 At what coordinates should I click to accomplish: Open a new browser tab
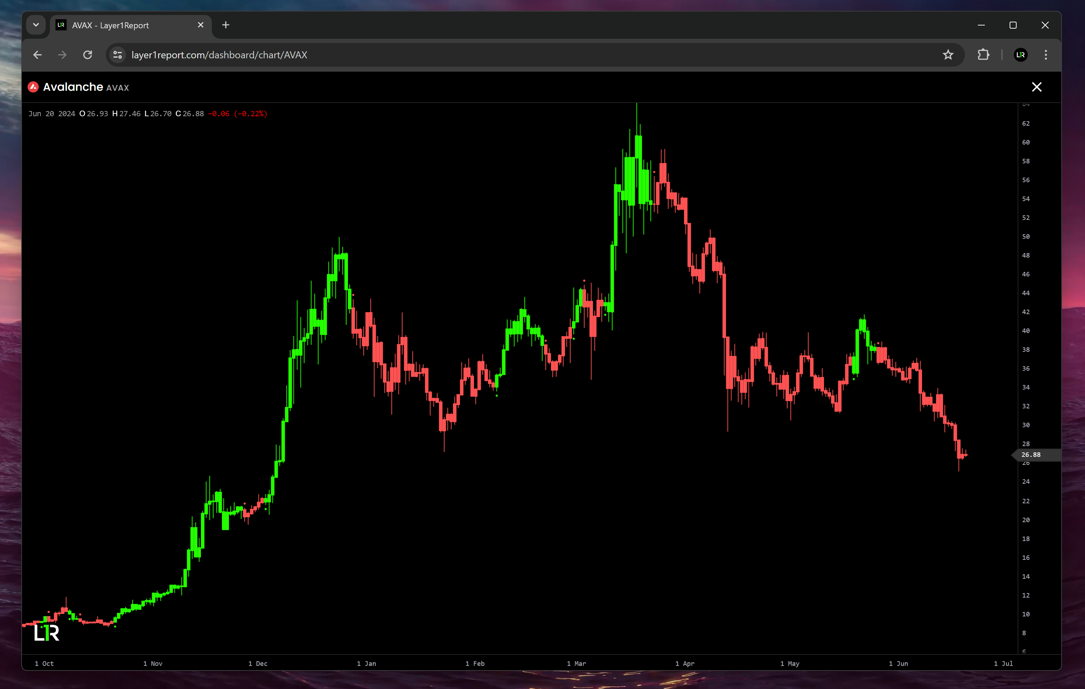pos(226,25)
